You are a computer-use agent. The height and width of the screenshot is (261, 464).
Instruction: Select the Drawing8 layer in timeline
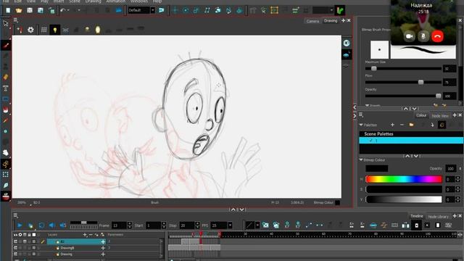click(x=67, y=248)
